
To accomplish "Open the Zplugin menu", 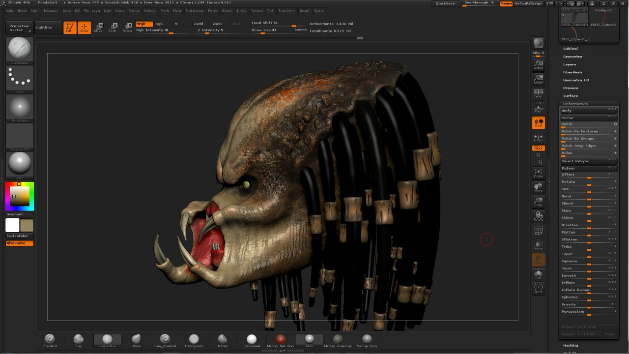I will click(x=304, y=10).
